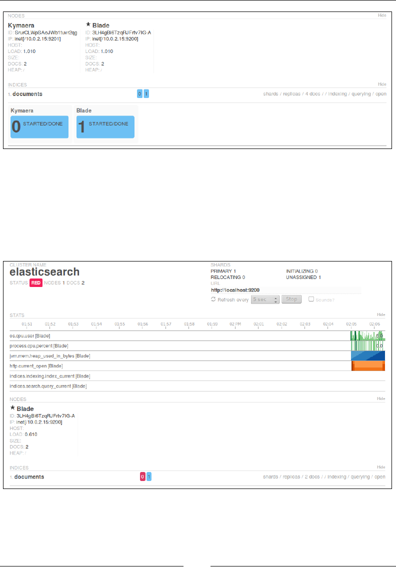Viewport: 396px width, 571px height.
Task: Open Blade shard 1 STARTED/DONE box
Action: 105,126
